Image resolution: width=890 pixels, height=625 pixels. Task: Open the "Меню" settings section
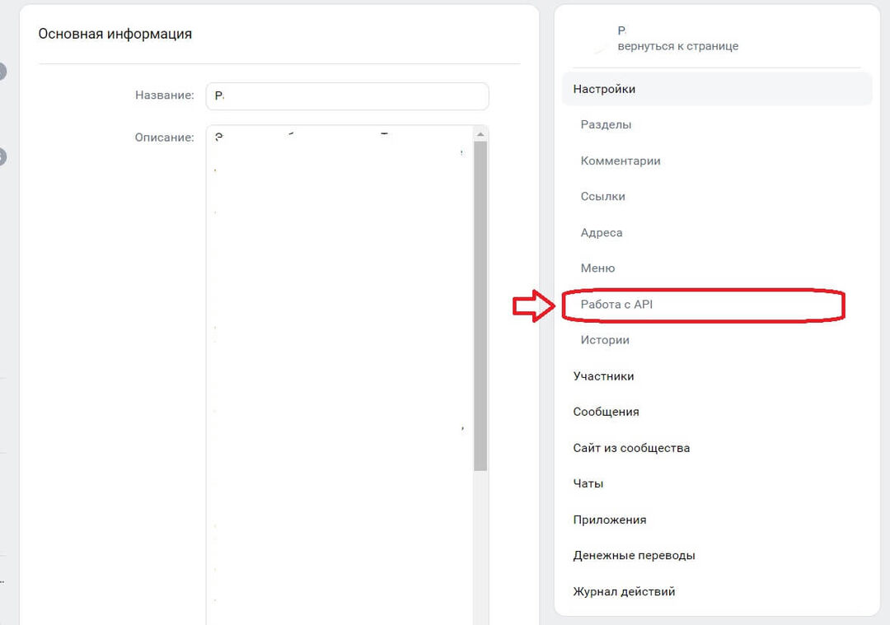597,268
